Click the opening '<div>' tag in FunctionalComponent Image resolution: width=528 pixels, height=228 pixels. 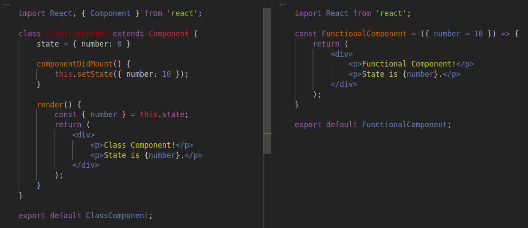342,54
